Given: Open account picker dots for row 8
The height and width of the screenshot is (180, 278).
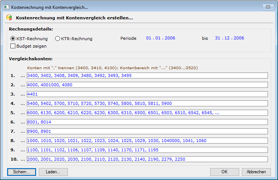Looking at the screenshot, I should (23, 141).
